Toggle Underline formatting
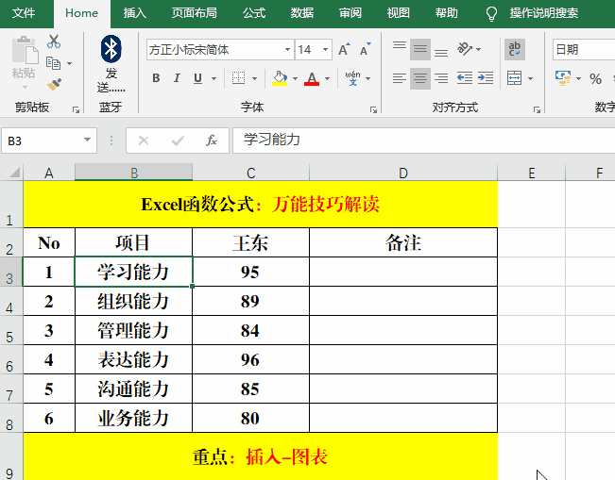The height and width of the screenshot is (480, 615). point(197,78)
